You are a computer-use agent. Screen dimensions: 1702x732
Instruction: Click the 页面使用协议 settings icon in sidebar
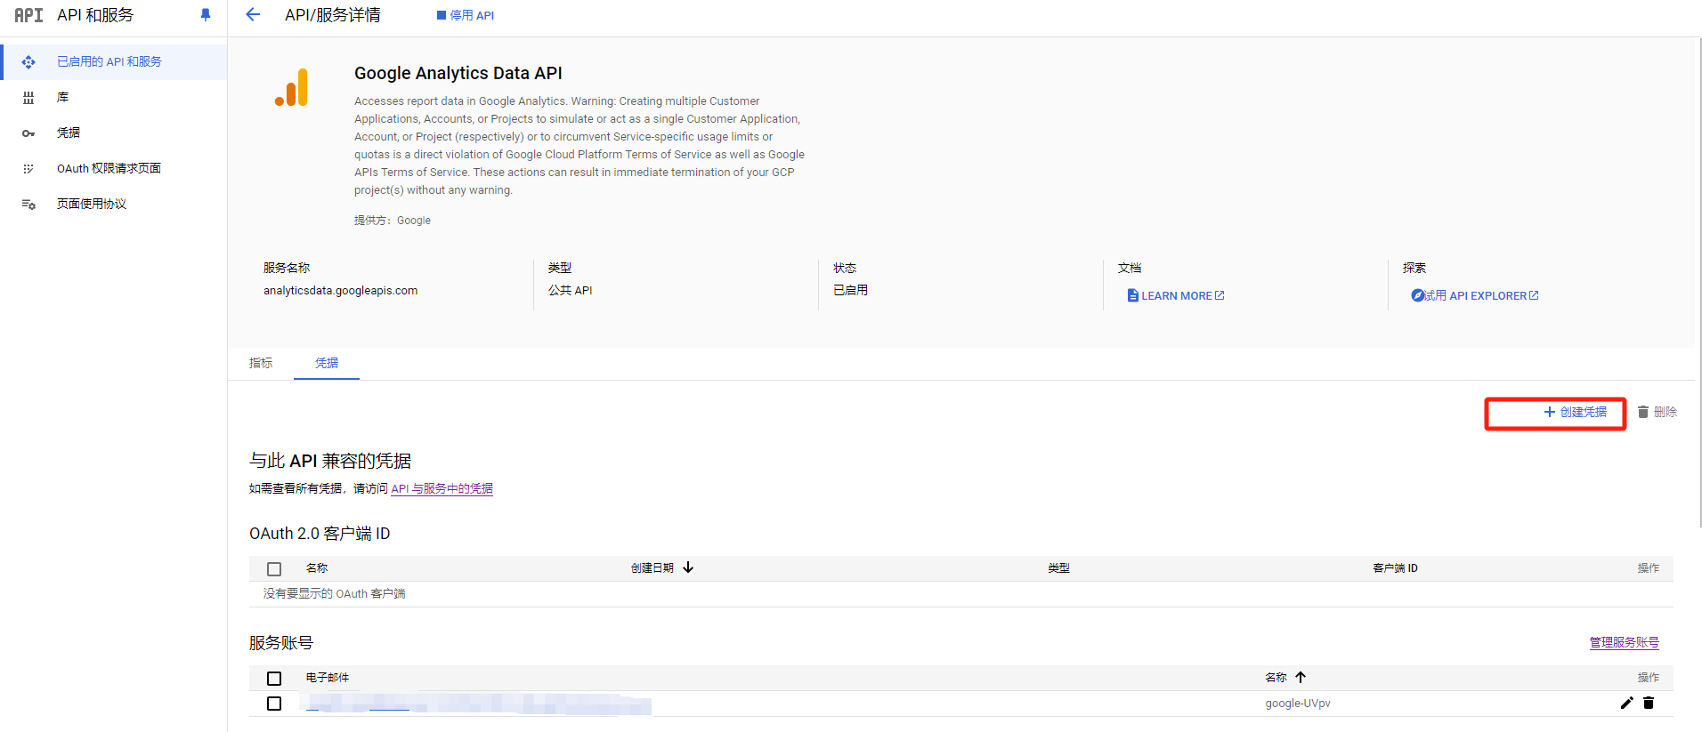[28, 205]
